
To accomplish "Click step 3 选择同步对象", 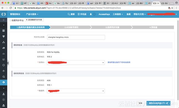I will click(x=112, y=27).
